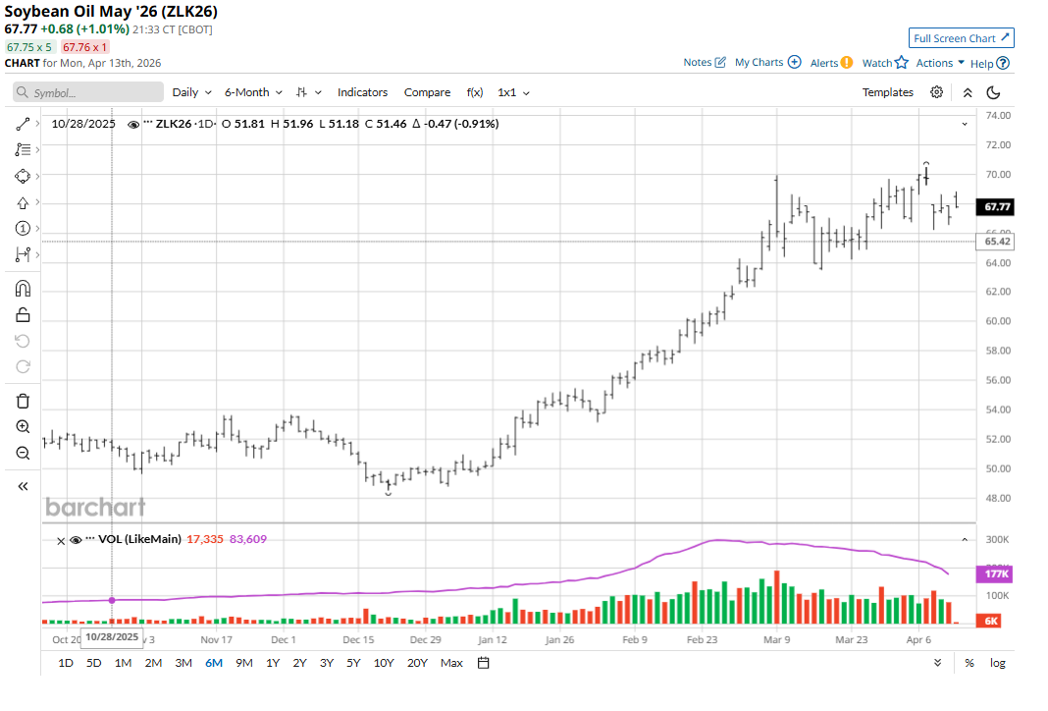Click into the Symbol search field

pos(88,92)
